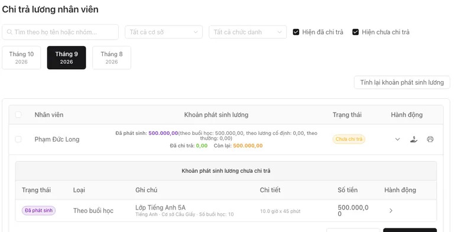Switch to Tháng 8 2026 tab
The height and width of the screenshot is (232, 461).
[x=112, y=58]
